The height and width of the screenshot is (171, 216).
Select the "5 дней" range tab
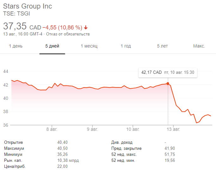(52, 46)
